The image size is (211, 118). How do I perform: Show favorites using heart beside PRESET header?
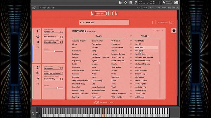131,36
